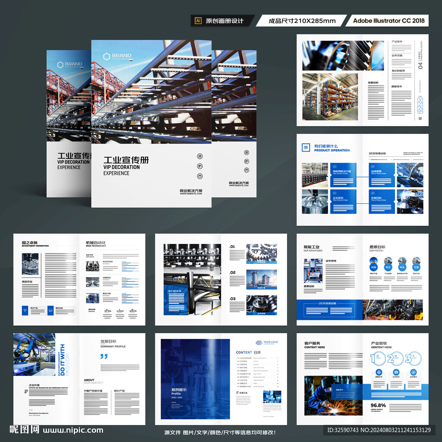Click the YOUR LOGO emblem on the contents page

tap(259, 342)
